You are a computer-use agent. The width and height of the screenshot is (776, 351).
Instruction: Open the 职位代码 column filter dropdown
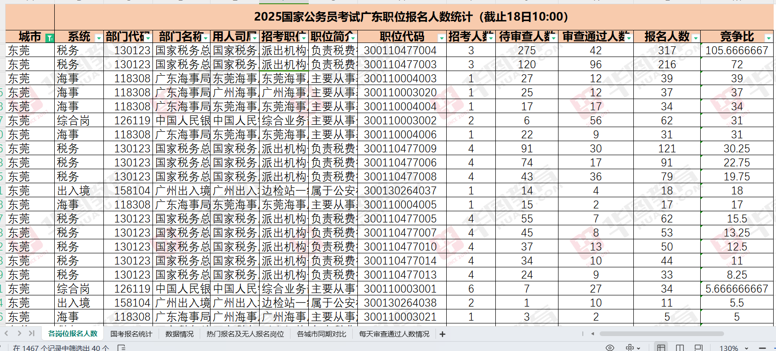click(442, 38)
